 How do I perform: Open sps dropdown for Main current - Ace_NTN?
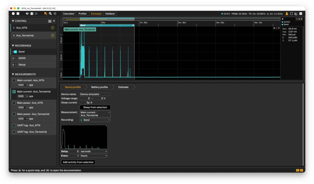click(x=23, y=85)
